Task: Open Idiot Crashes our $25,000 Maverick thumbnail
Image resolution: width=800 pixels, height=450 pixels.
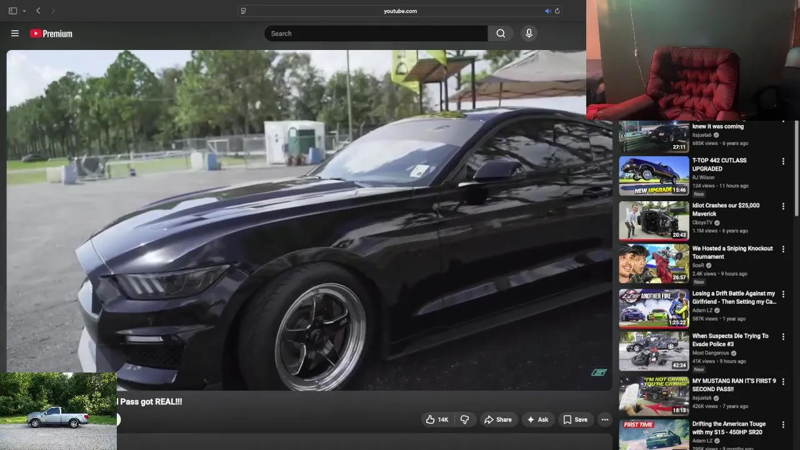Action: click(654, 221)
